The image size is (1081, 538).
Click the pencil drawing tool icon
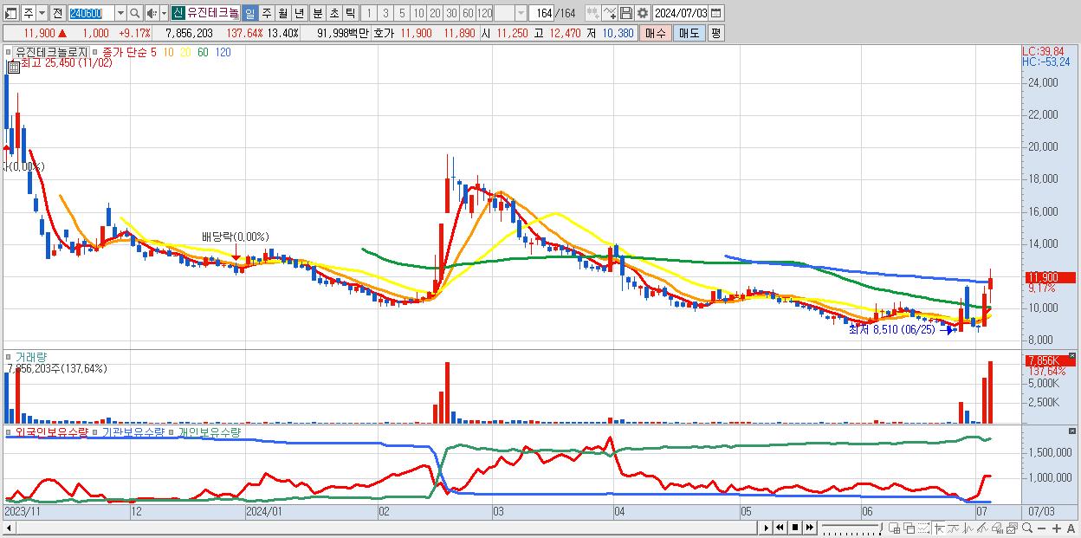(x=982, y=528)
